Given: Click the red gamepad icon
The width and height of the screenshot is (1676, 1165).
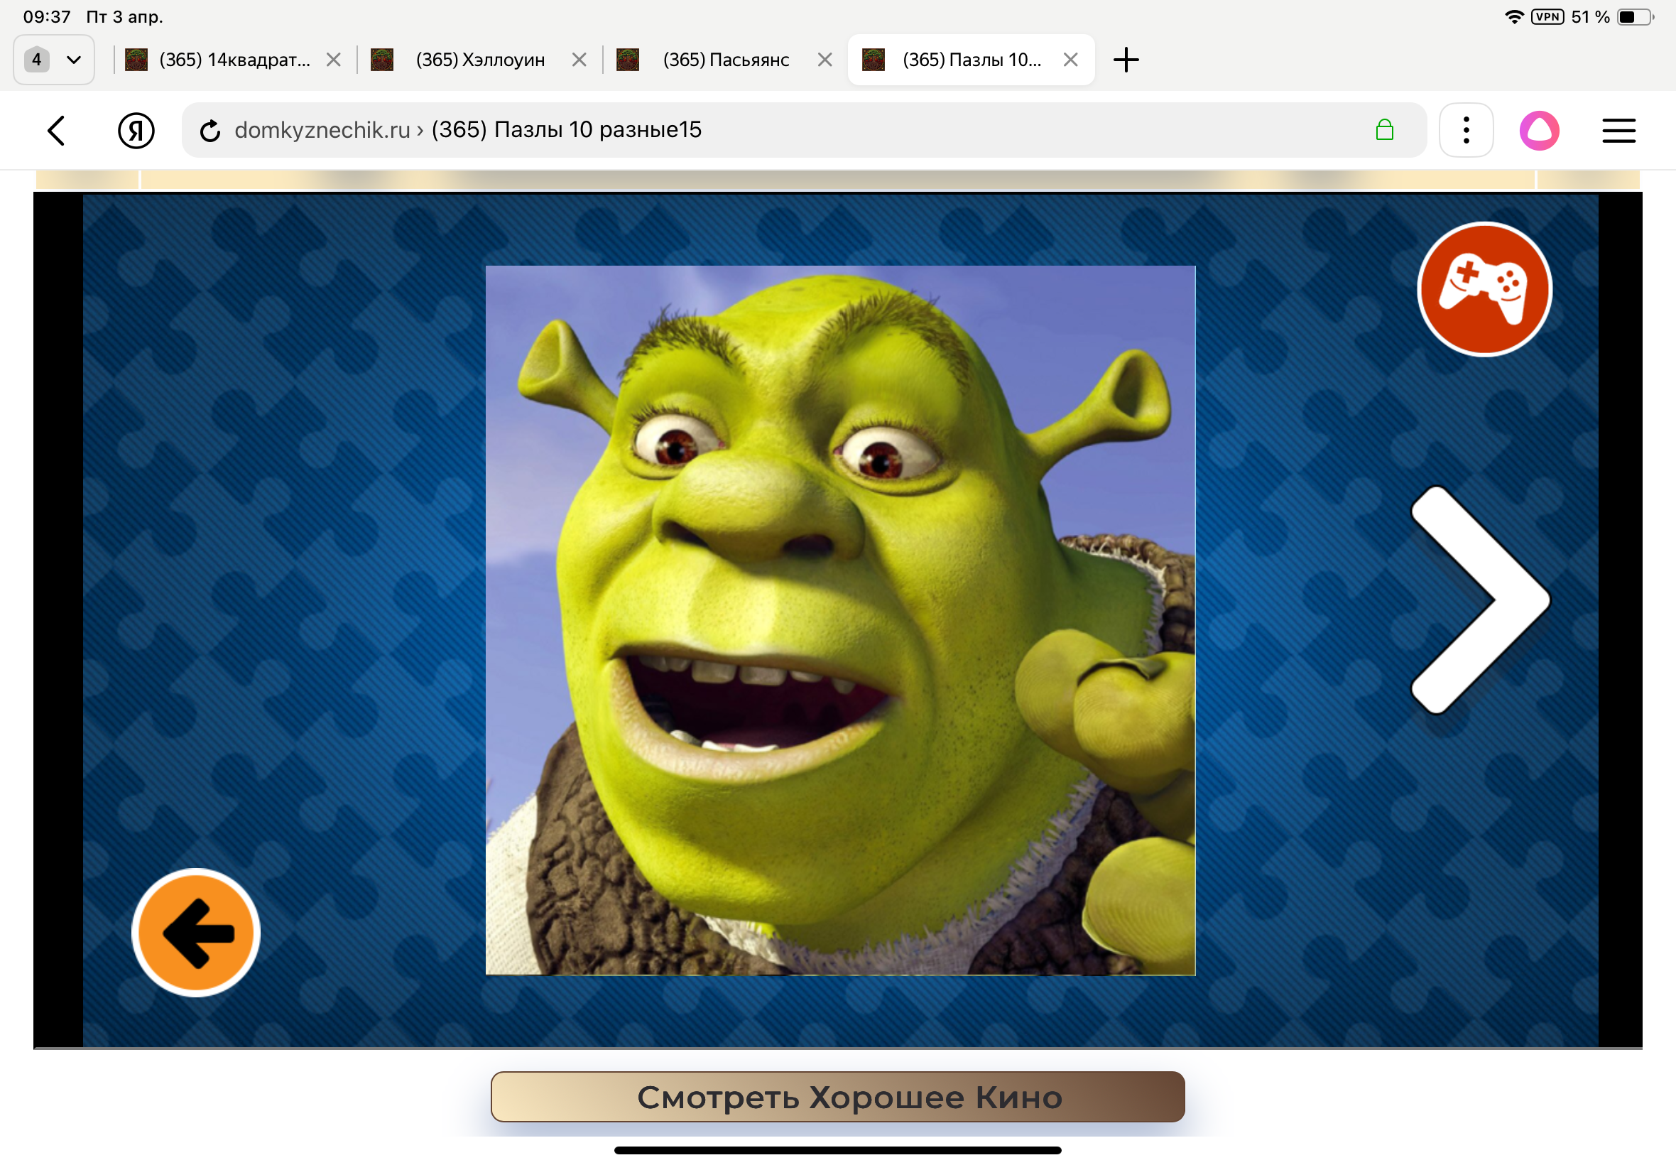Looking at the screenshot, I should pyautogui.click(x=1484, y=289).
